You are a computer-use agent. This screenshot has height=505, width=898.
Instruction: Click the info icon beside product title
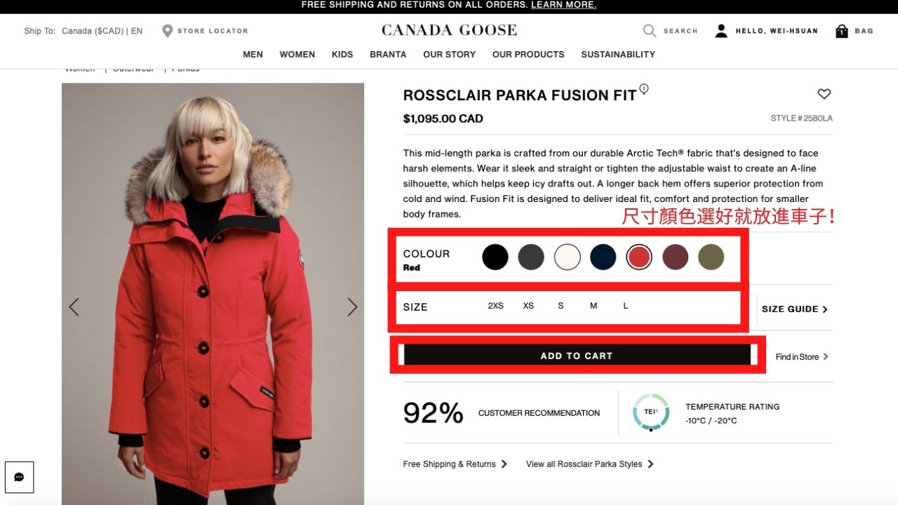click(x=644, y=89)
